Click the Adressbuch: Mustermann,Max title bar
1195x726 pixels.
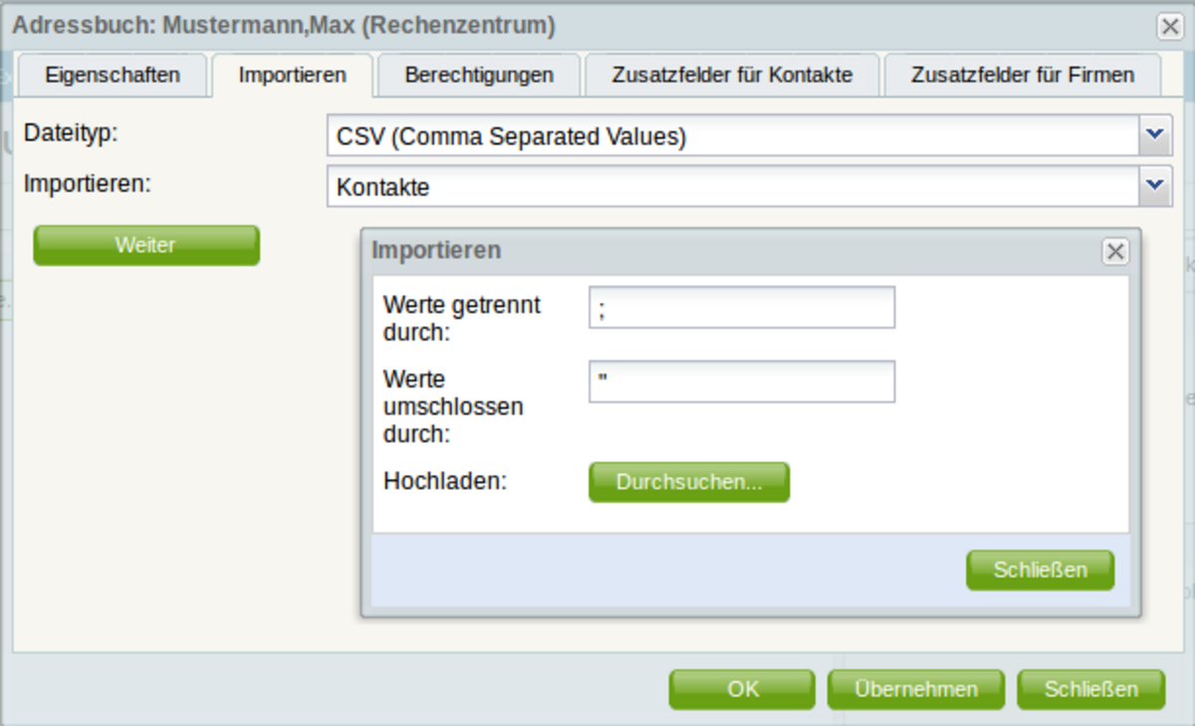[498, 26]
